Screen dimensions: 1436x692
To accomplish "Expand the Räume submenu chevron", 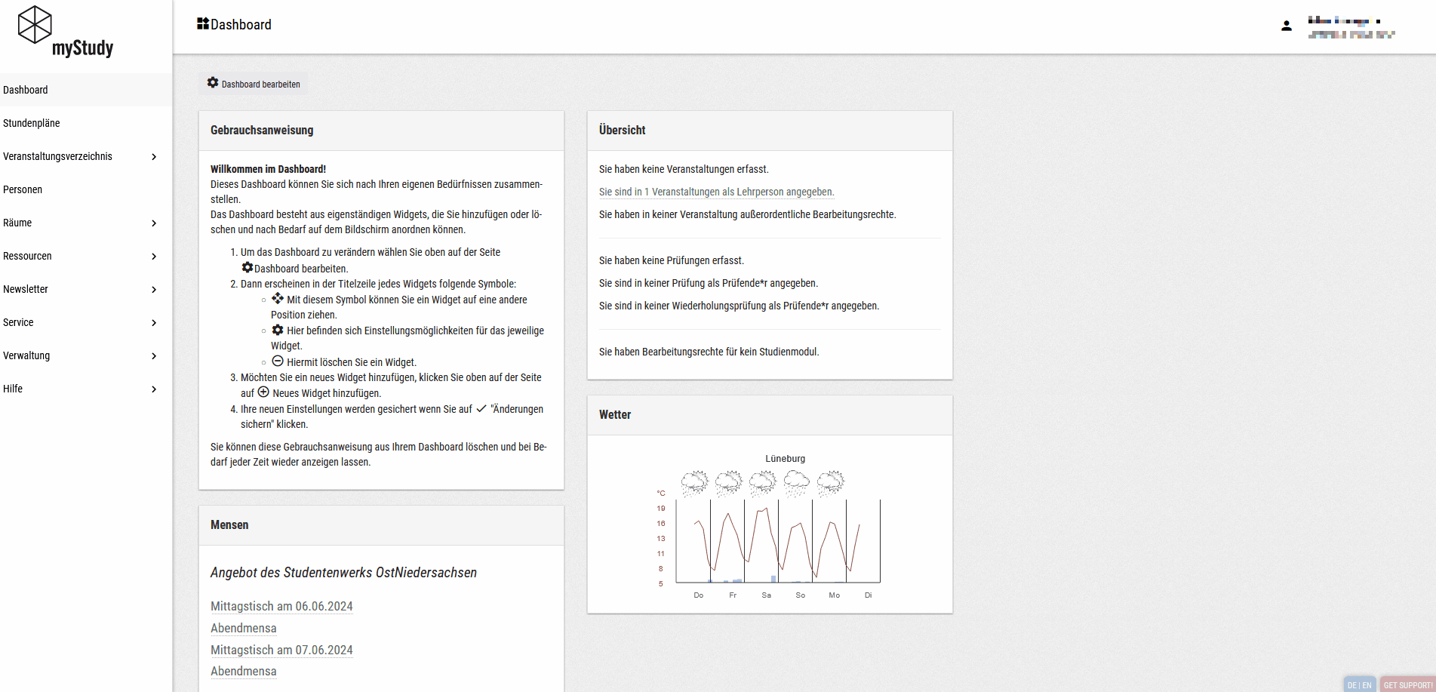I will pyautogui.click(x=154, y=223).
